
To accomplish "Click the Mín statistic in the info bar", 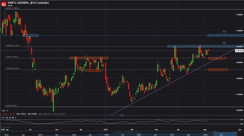I will pyautogui.click(x=32, y=114).
